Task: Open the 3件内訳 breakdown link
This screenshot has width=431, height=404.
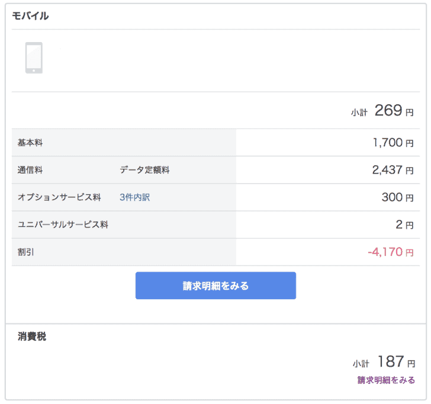Action: point(135,197)
